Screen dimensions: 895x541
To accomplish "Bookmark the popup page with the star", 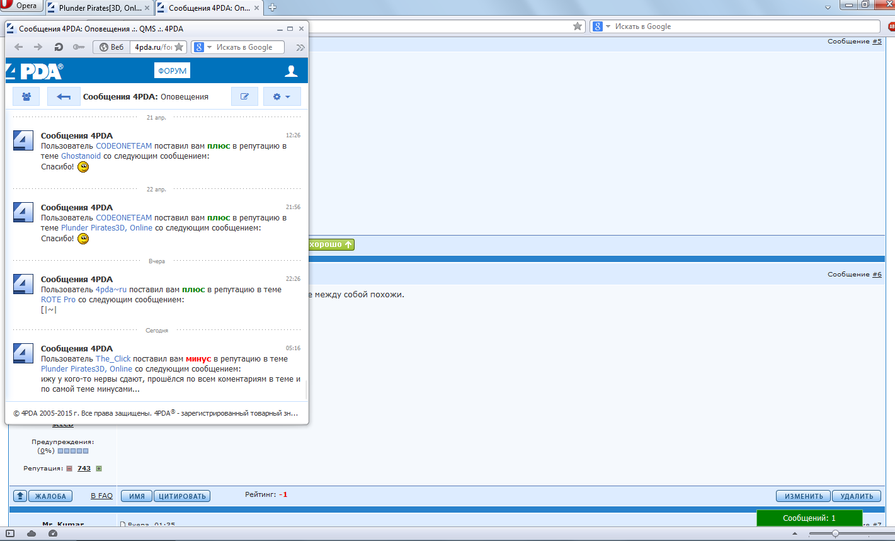I will point(180,47).
